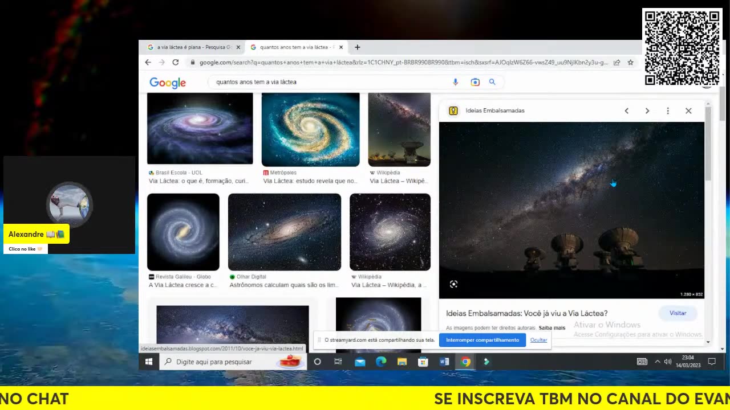The height and width of the screenshot is (410, 730).
Task: Open 'Via Láctea: o que é, formação' link
Action: point(198,181)
